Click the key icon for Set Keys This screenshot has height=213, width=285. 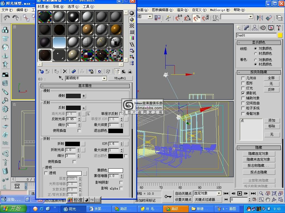pyautogui.click(x=168, y=196)
